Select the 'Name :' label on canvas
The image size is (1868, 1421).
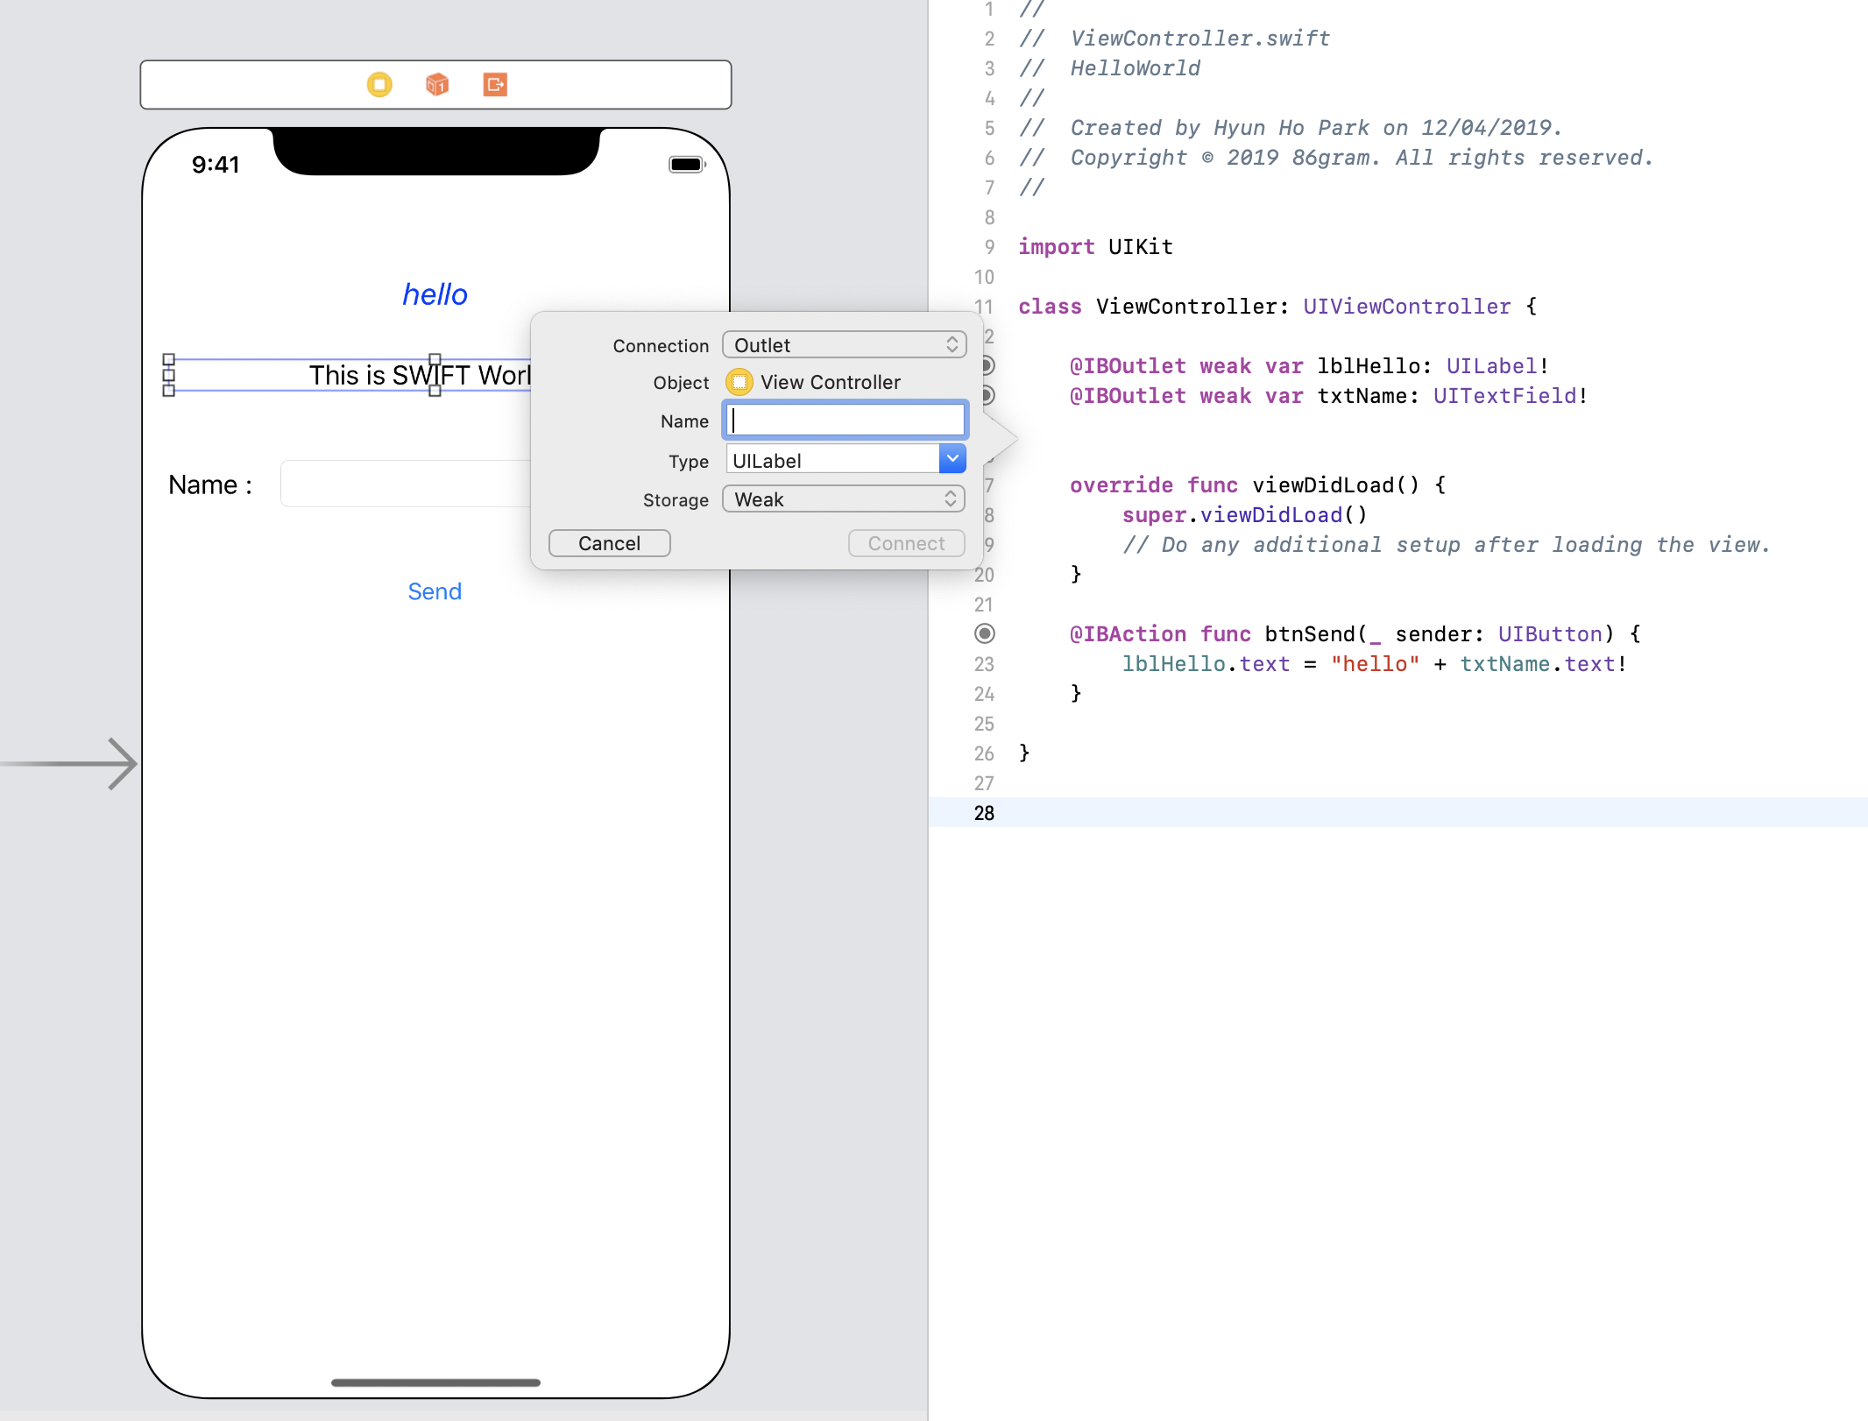[210, 484]
